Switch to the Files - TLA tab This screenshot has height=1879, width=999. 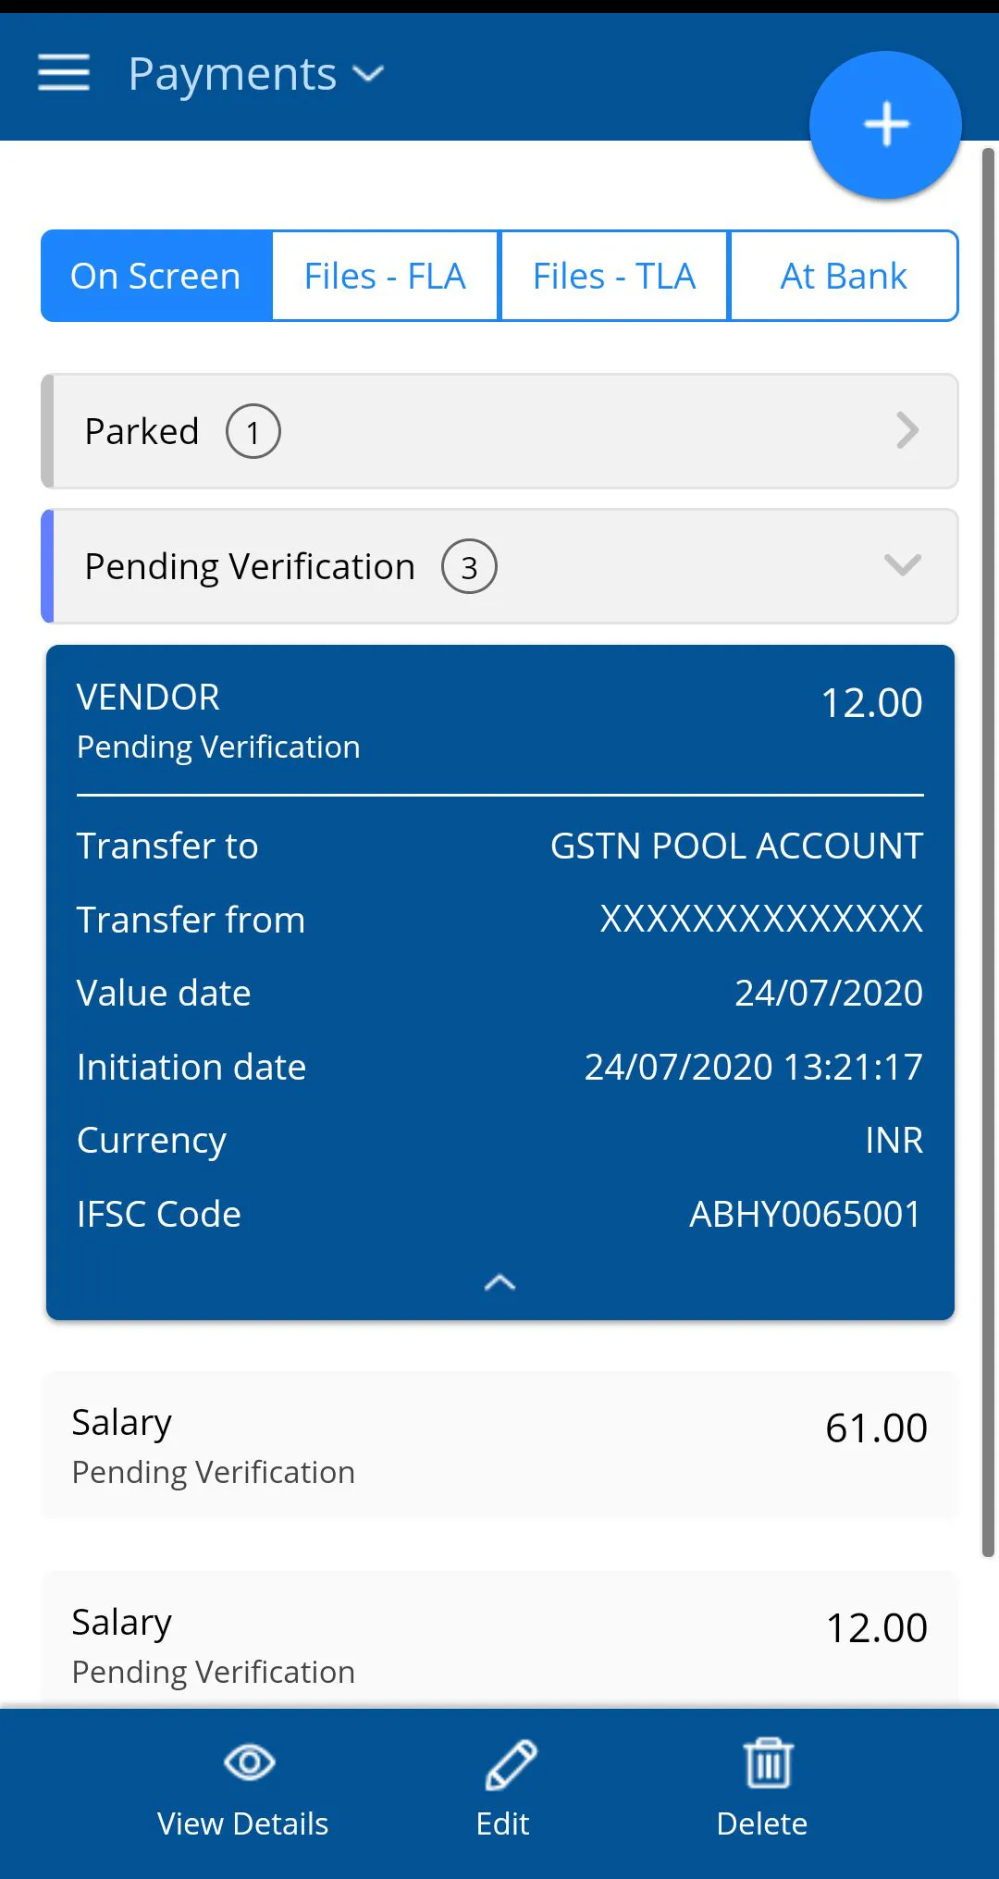(x=614, y=276)
